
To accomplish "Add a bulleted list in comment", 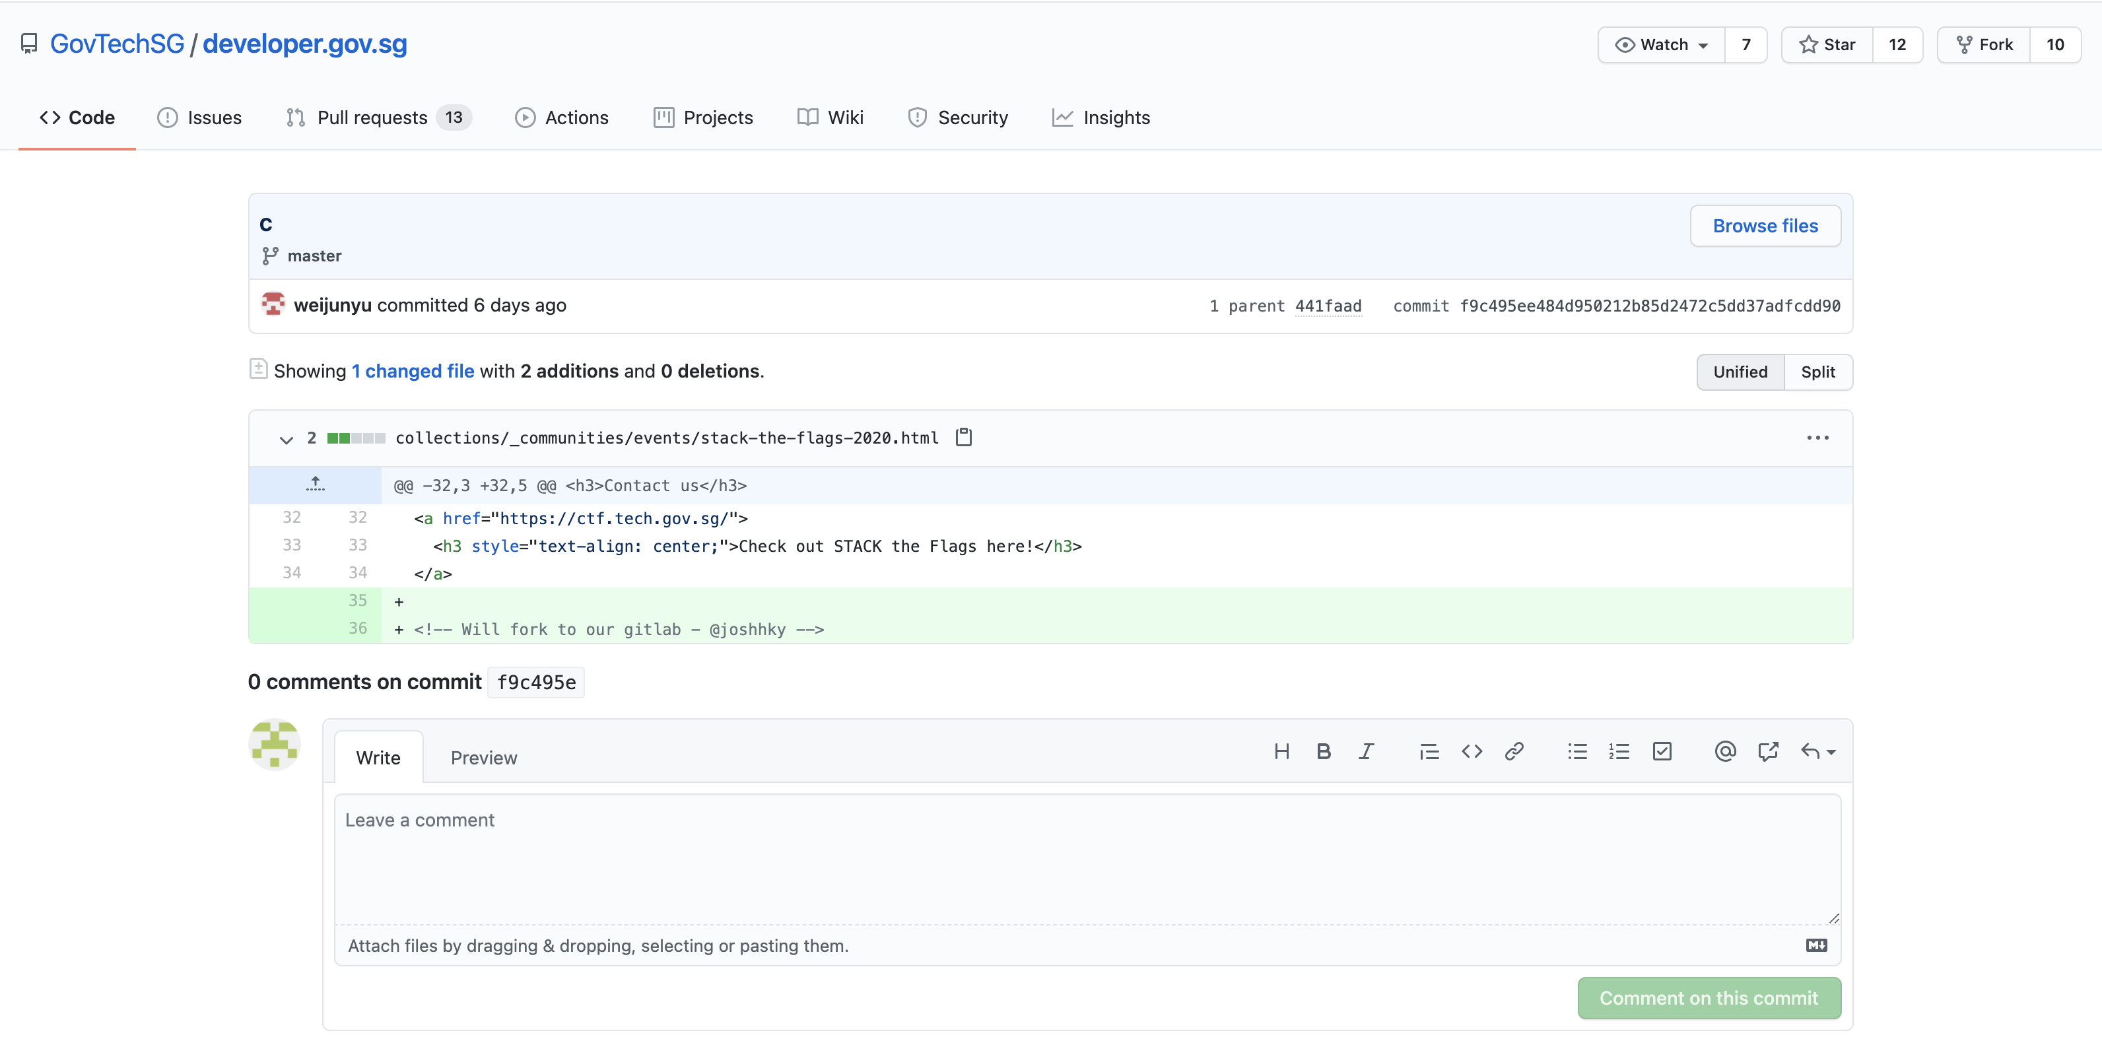I will point(1577,752).
